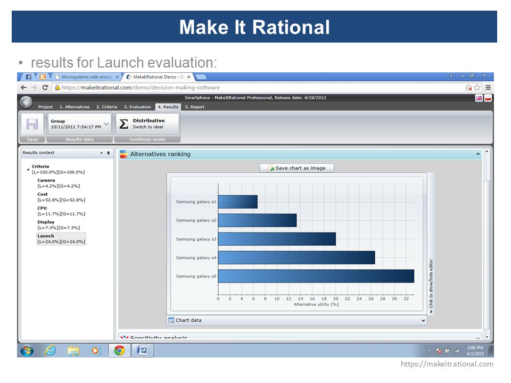Open the Facebook pinned browser tab
511x383 pixels.
[29, 77]
